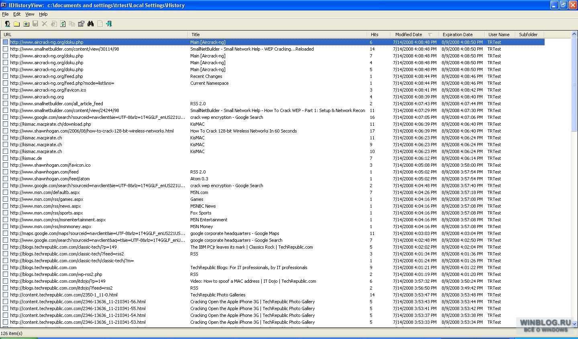Screen dimensions: 578x339
Task: Click the row icon beside kismac.macpirate.ch/download.php
Action: (6, 124)
